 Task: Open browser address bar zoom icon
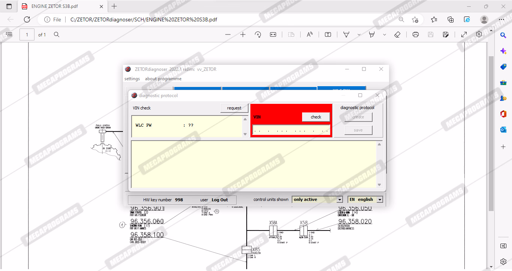[401, 19]
